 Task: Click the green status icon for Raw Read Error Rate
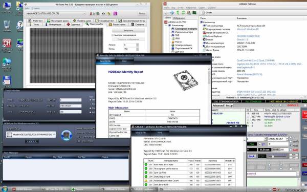[146, 164]
